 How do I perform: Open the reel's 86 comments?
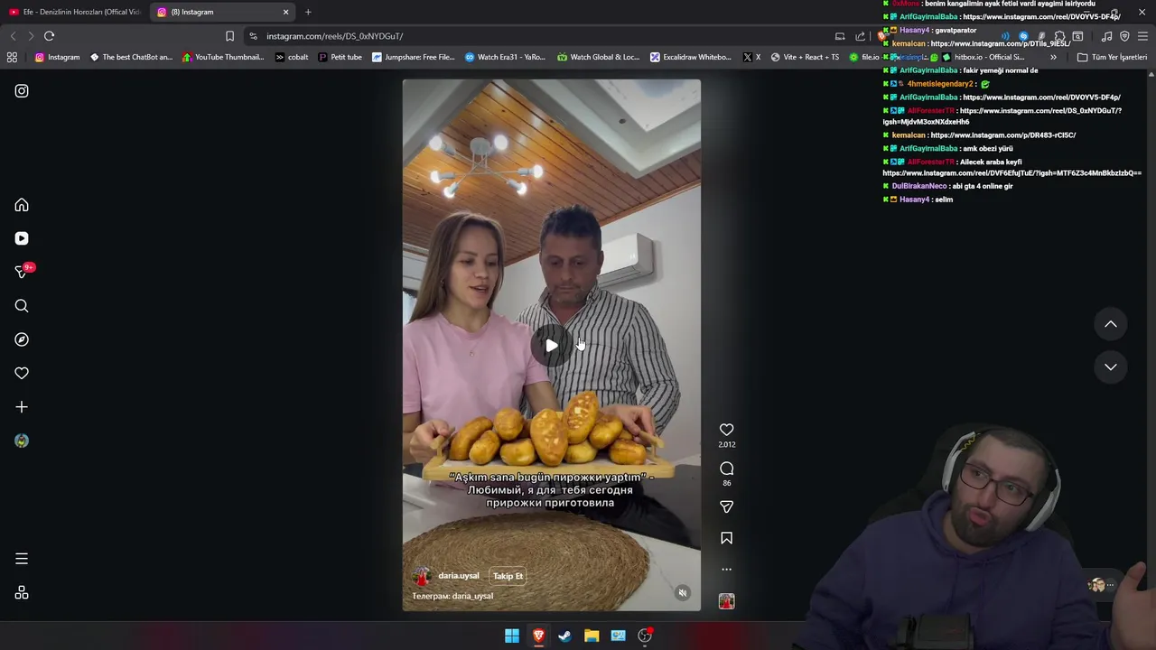726,469
